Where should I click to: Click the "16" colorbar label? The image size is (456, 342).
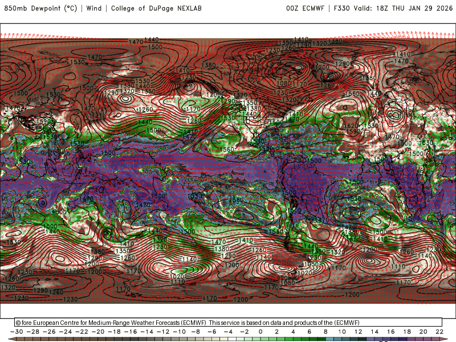391,332
